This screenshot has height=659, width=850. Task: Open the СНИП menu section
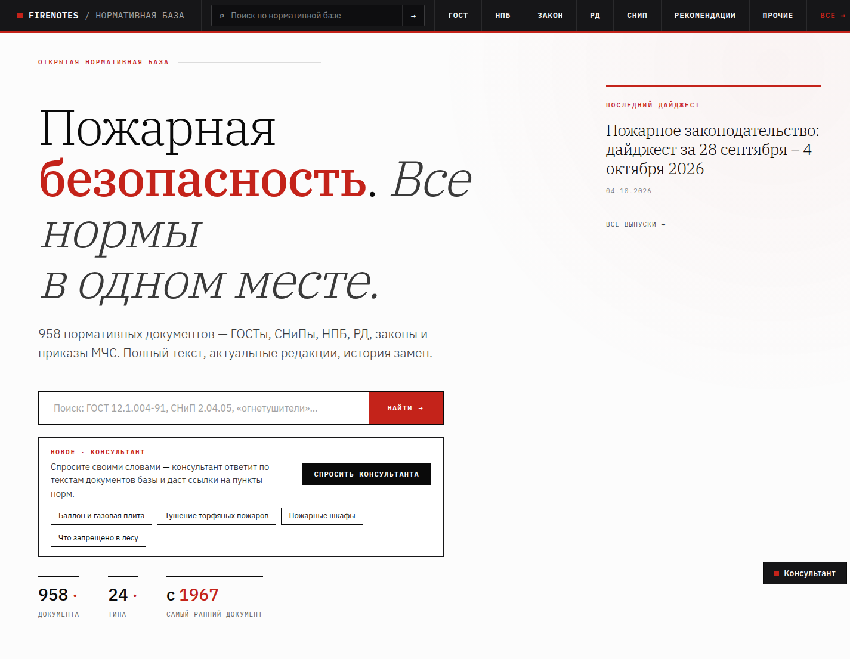click(637, 16)
